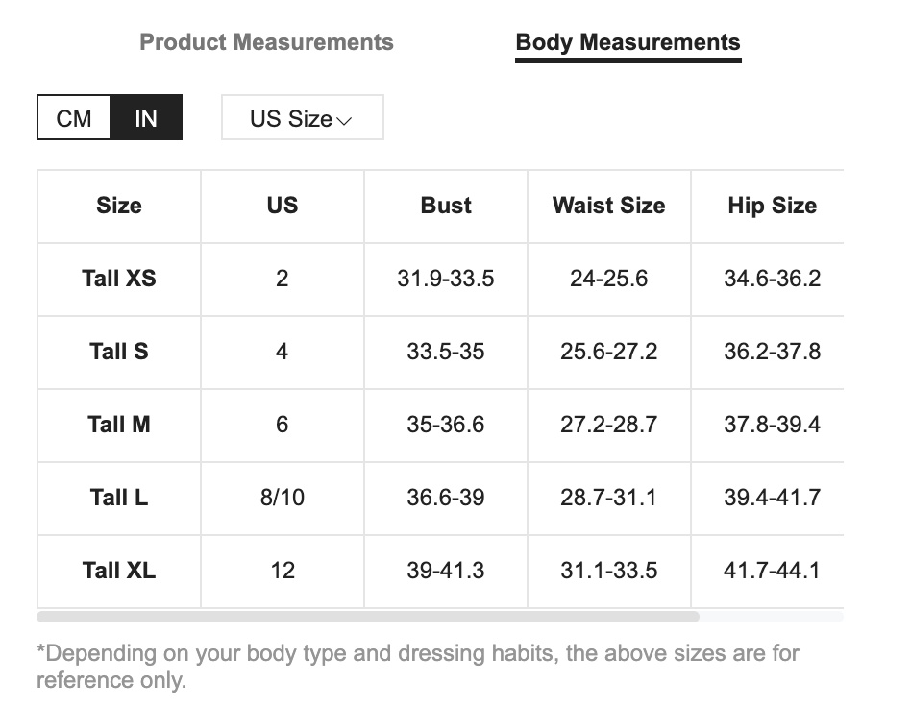The height and width of the screenshot is (707, 911).
Task: Select the Tall S size row label
Action: tap(119, 352)
